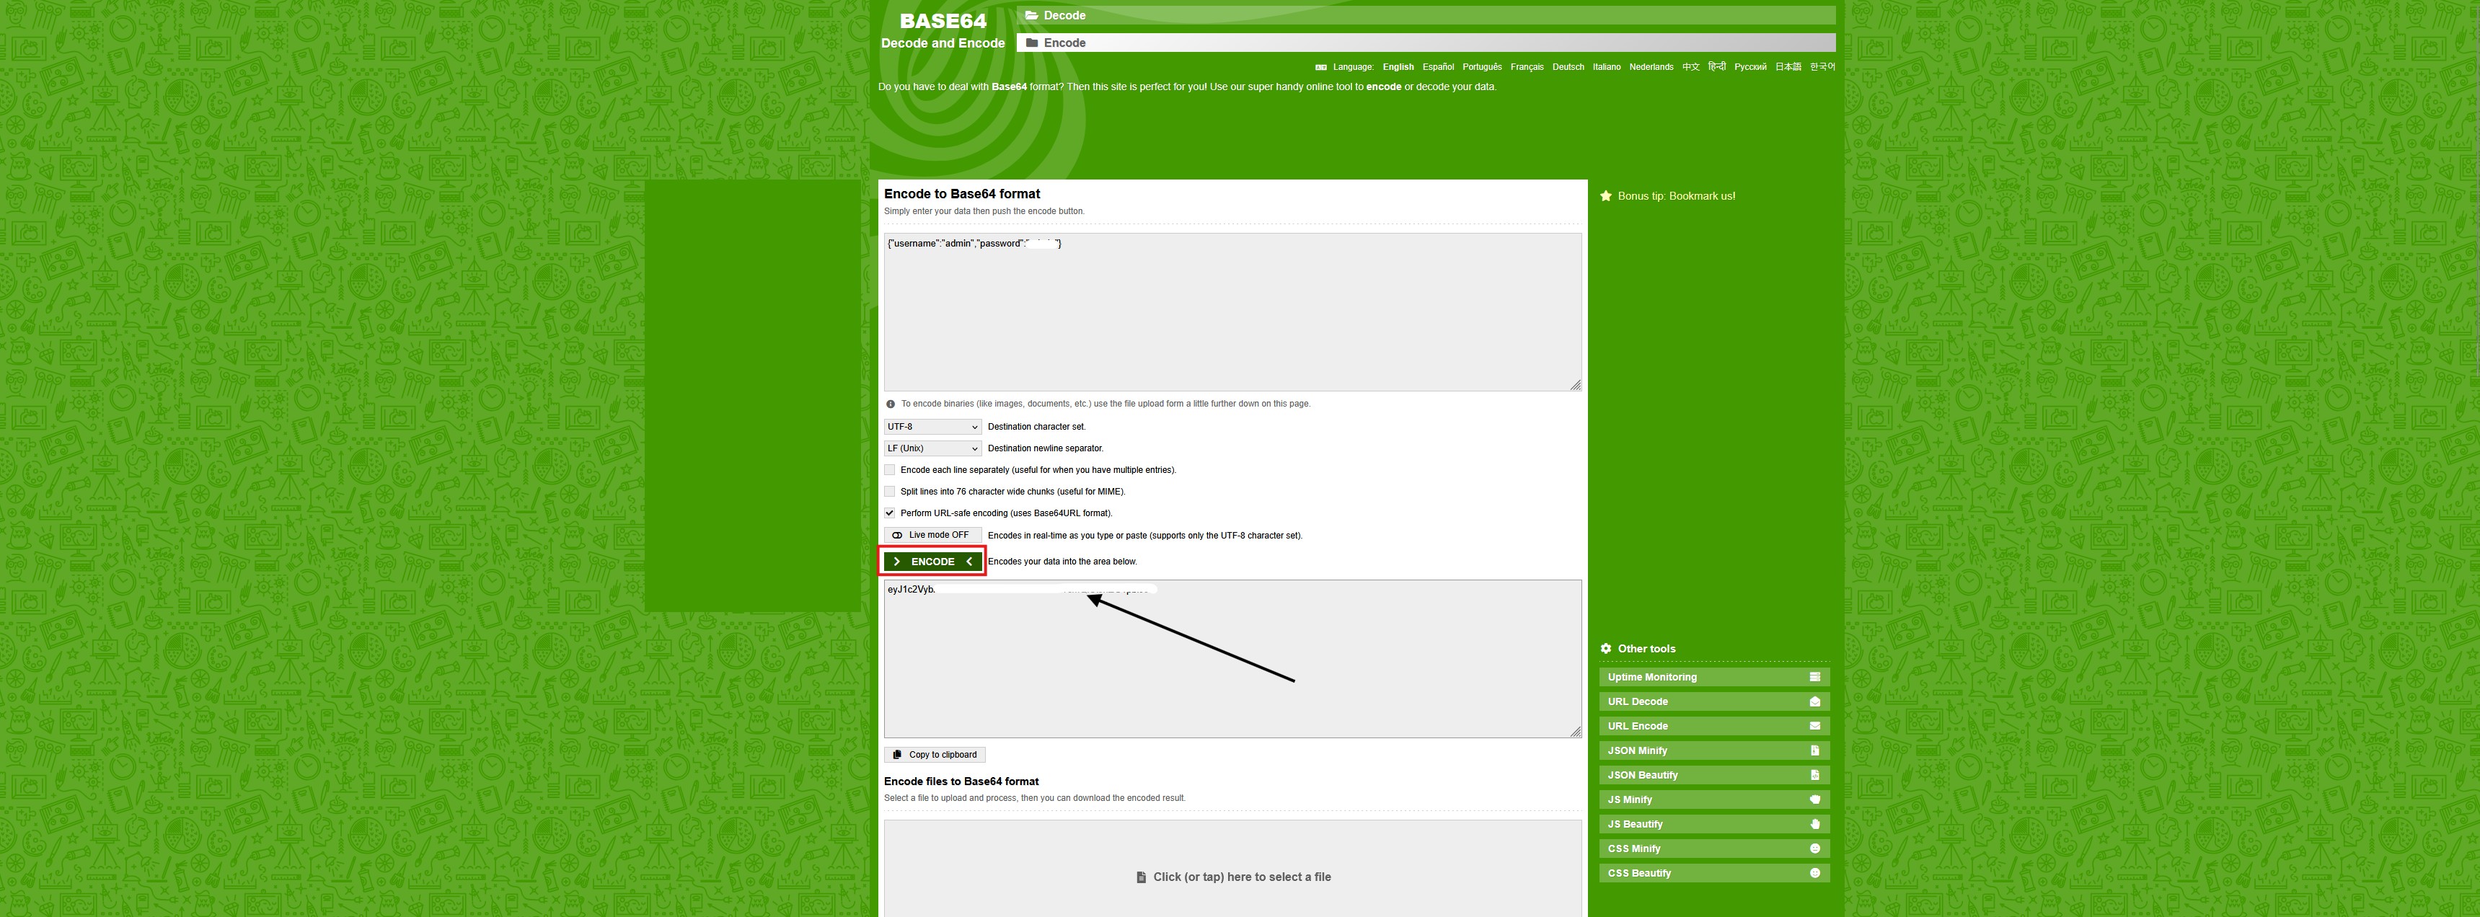Tick split lines into 76 character chunks

tap(890, 492)
